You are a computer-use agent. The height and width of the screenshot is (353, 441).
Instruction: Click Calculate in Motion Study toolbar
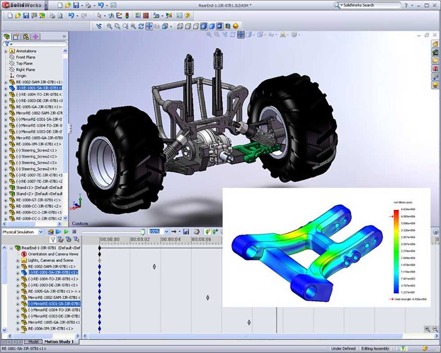tap(50, 232)
